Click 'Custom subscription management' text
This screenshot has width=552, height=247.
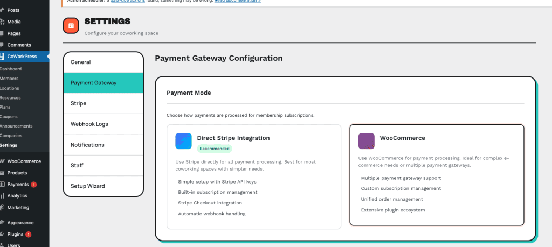[x=401, y=189]
